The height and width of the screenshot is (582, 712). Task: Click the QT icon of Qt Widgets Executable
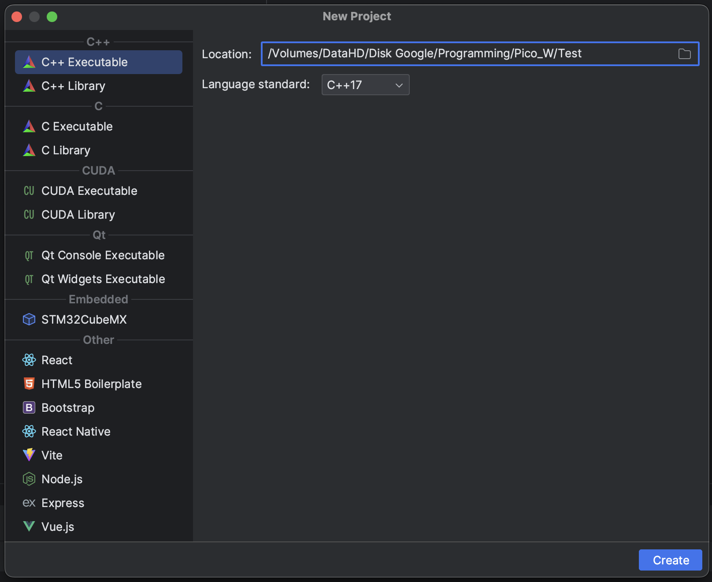[29, 279]
